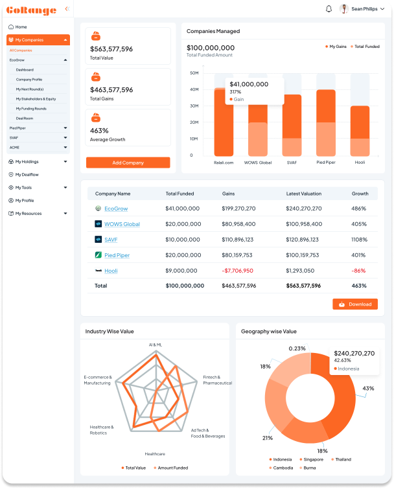The width and height of the screenshot is (394, 489).
Task: Open the Hooli company link
Action: [111, 271]
